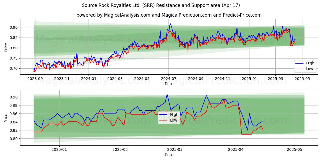Click the top chart 0.85 price tick

(14, 38)
